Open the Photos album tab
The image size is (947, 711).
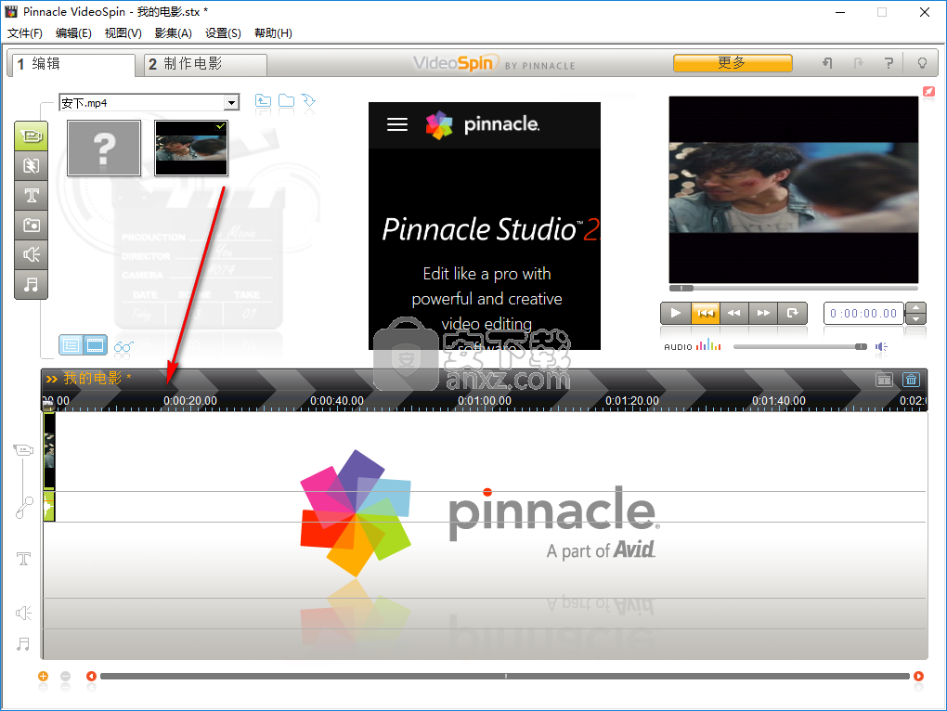click(31, 225)
